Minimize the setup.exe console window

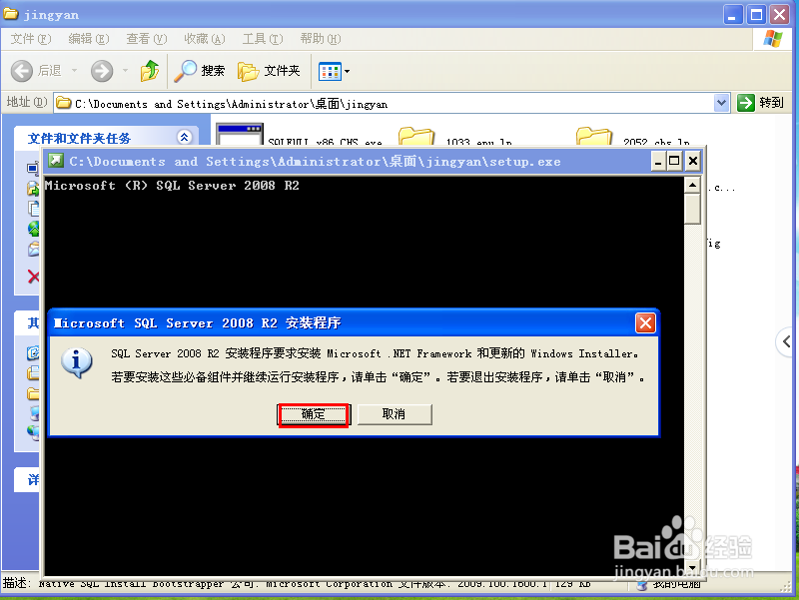click(658, 162)
